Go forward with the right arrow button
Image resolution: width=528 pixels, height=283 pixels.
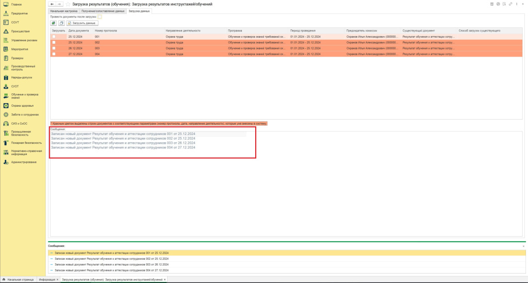click(x=59, y=4)
